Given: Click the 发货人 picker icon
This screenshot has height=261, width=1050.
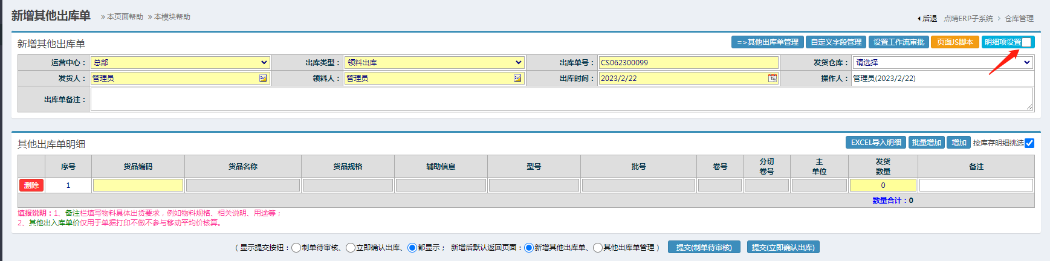Looking at the screenshot, I should [263, 78].
